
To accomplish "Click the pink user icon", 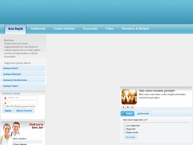I will [5, 98].
